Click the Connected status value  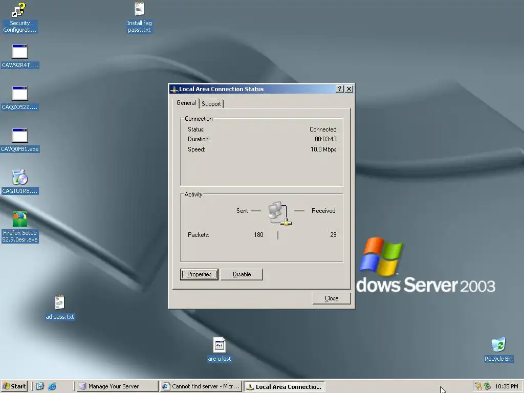click(323, 129)
